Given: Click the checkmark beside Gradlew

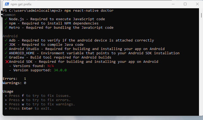Looking at the screenshot, I should (x=6, y=57).
